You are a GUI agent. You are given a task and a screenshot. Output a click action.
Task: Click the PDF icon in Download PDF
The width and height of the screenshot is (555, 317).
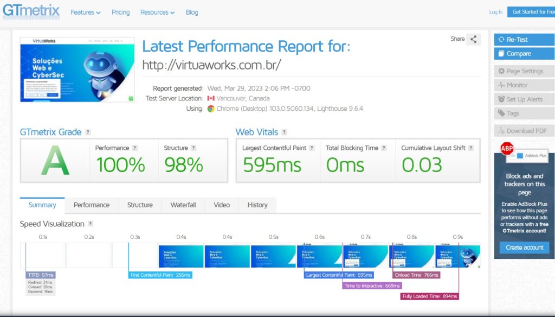point(501,130)
